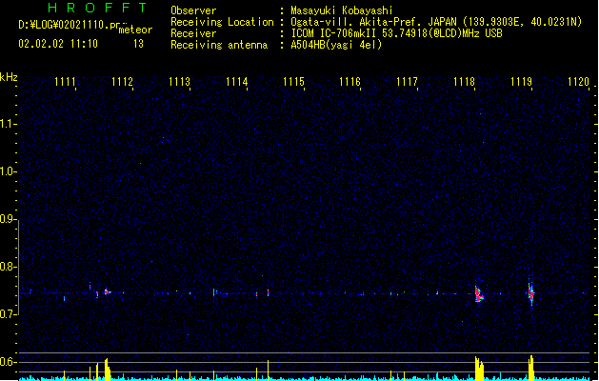This screenshot has width=599, height=381.
Task: Click the 1115 time axis marker
Action: point(293,82)
